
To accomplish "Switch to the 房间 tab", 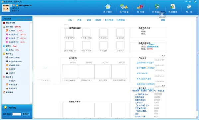I will [x=89, y=20].
